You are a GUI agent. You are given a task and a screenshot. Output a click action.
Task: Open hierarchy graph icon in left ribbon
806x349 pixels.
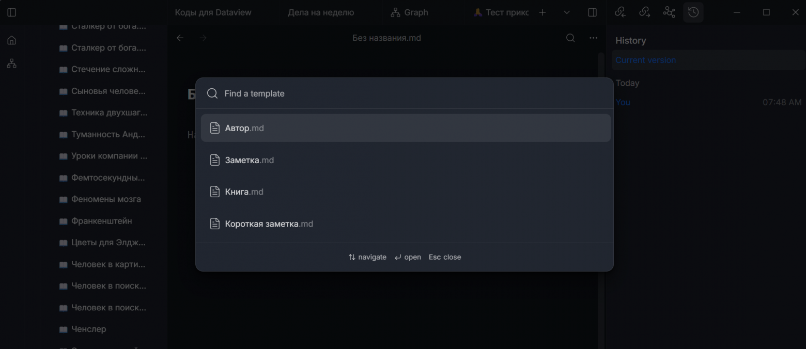(x=12, y=64)
